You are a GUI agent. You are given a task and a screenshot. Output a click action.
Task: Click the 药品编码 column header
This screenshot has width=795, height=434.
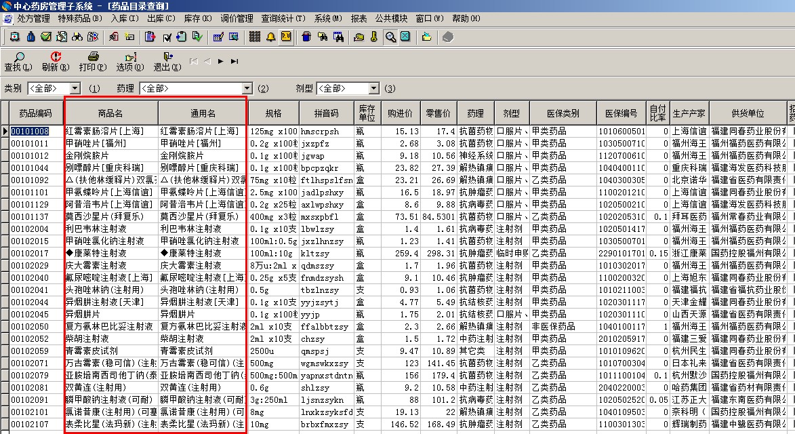pos(35,113)
